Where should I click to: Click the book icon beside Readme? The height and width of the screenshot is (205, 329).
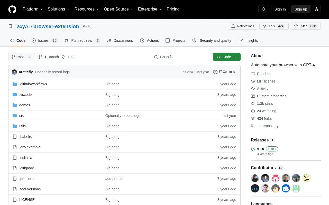point(253,74)
